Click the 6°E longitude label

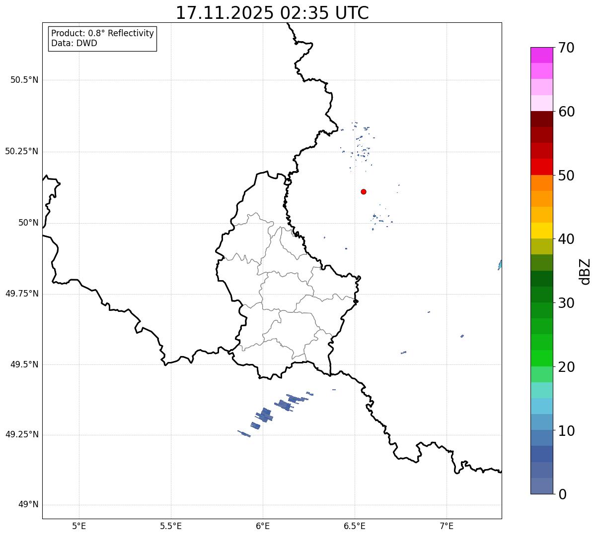coord(263,526)
